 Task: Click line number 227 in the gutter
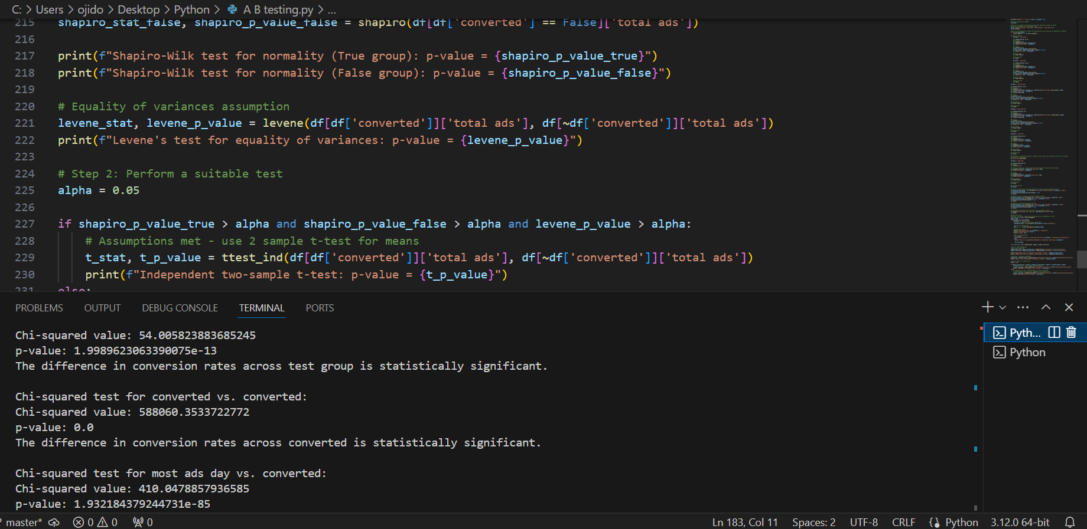pos(24,224)
